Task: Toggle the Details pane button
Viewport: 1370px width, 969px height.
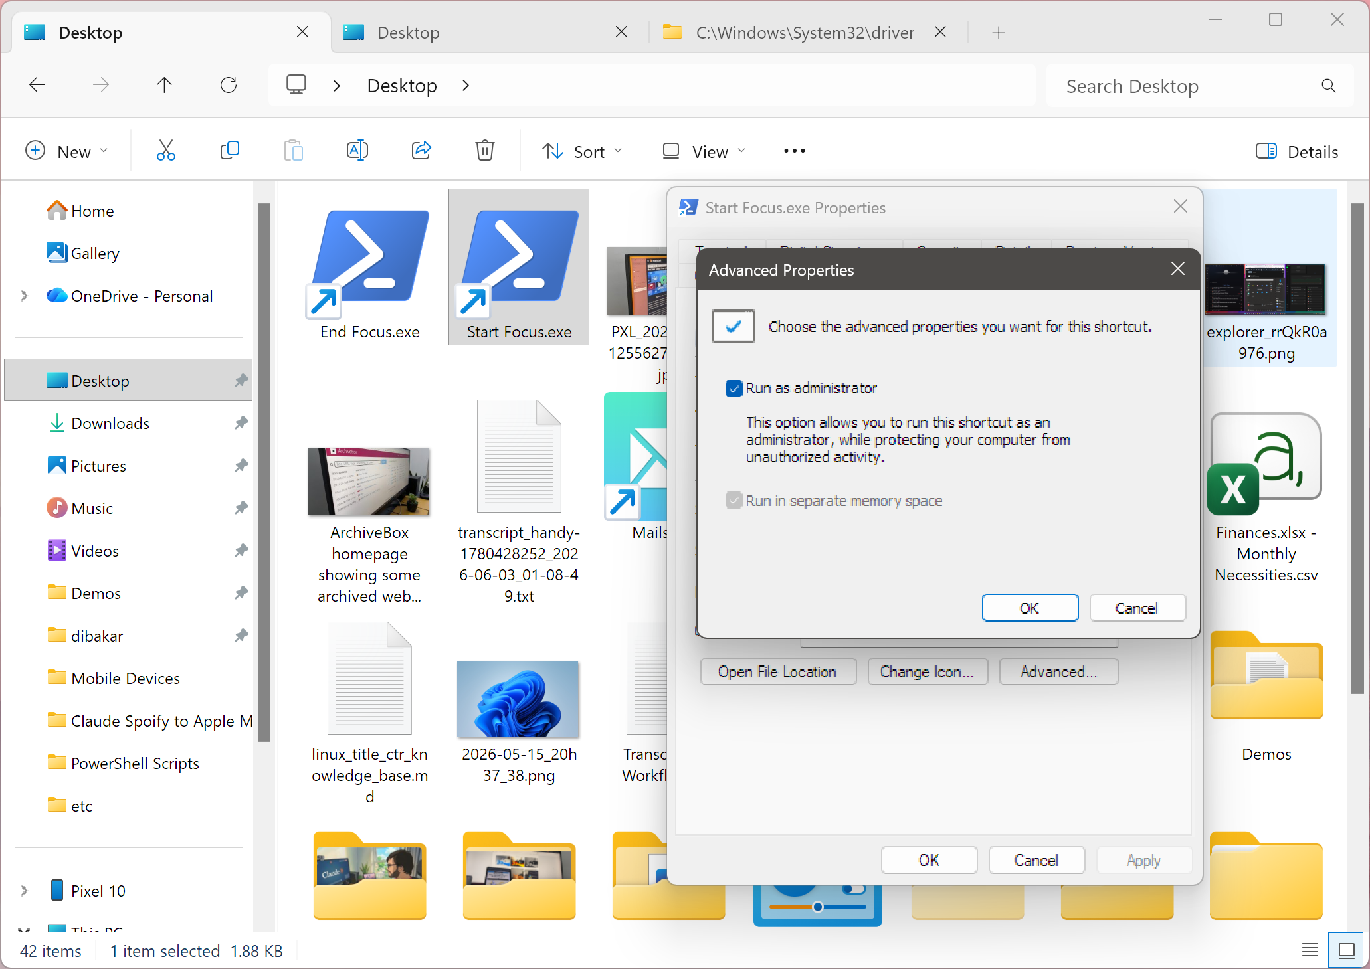Action: 1297,151
